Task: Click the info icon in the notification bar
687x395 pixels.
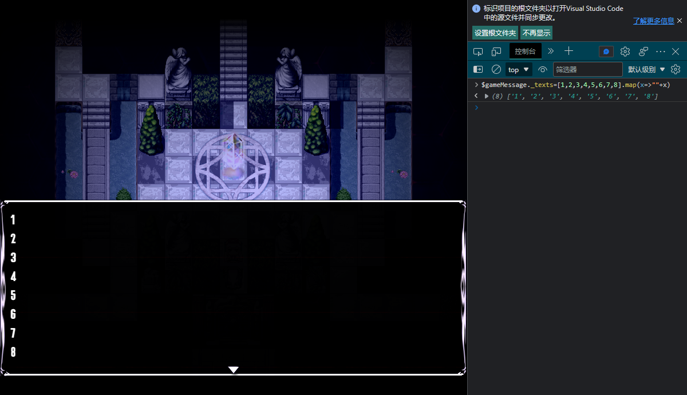Action: tap(476, 9)
